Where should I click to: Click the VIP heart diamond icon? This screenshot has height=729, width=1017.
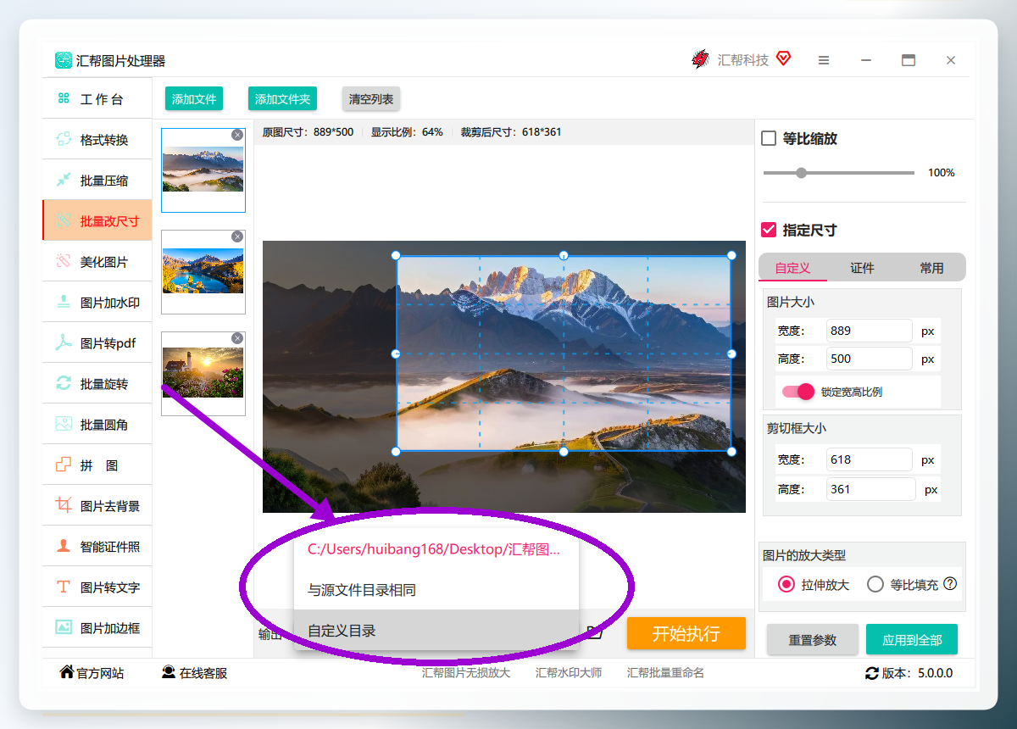click(784, 59)
